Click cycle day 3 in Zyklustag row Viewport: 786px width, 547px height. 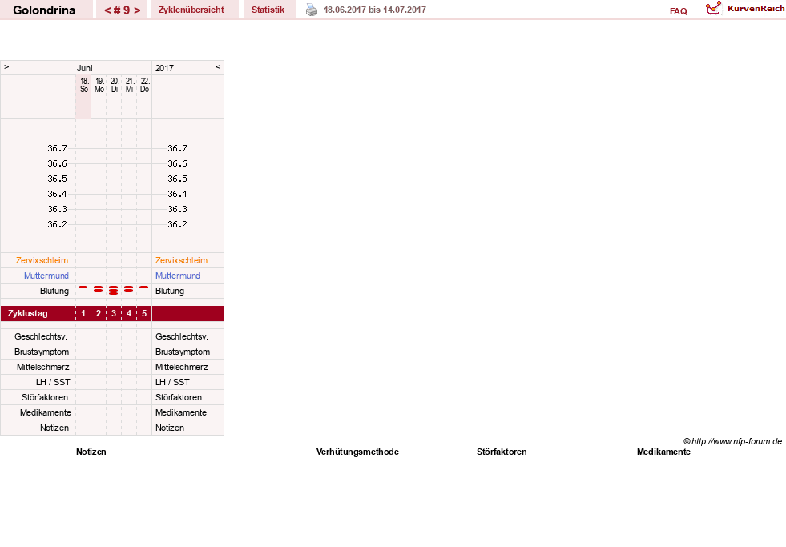point(114,314)
